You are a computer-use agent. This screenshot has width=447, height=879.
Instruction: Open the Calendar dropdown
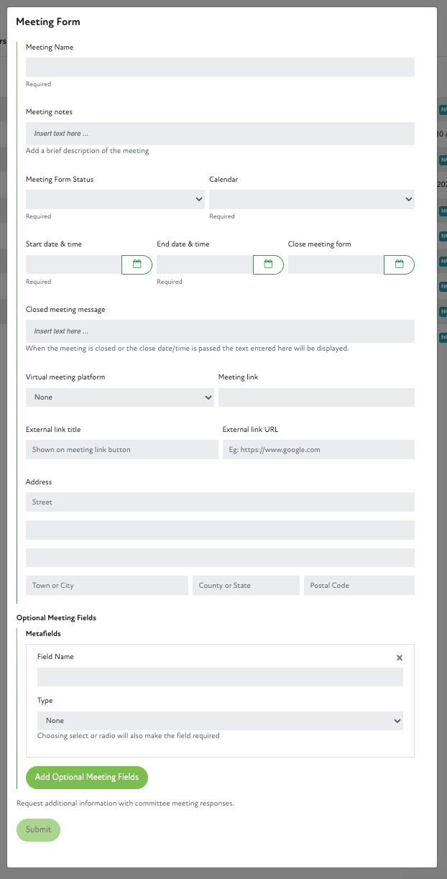(x=311, y=199)
